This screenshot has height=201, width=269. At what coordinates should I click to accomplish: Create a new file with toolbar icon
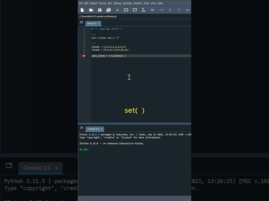click(82, 10)
